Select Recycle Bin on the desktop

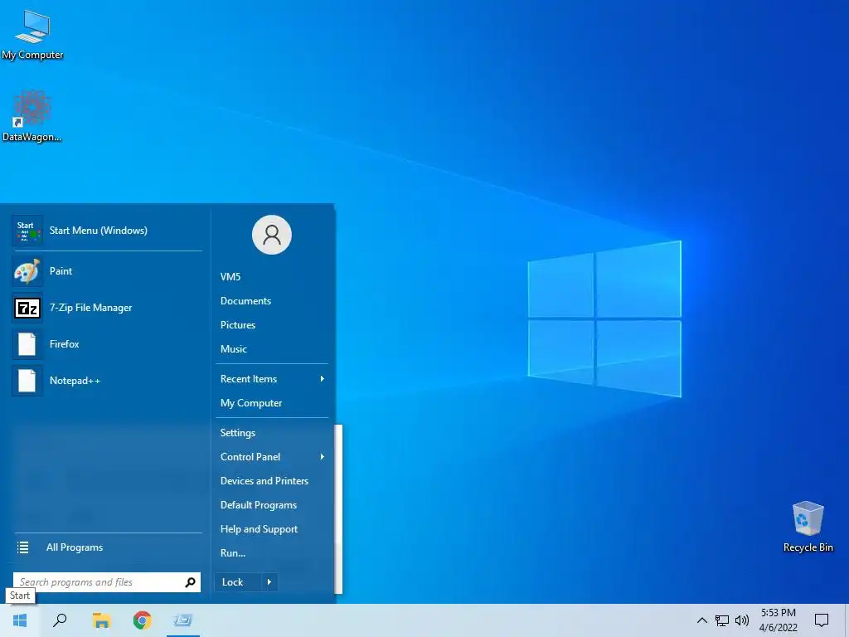coord(808,527)
